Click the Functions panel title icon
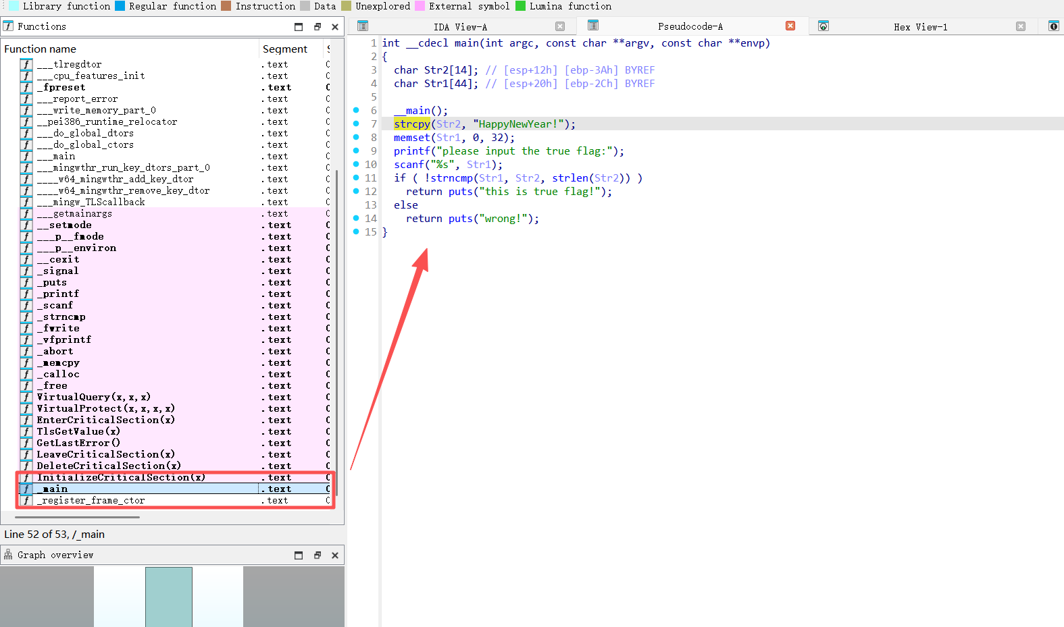1064x627 pixels. [x=8, y=26]
